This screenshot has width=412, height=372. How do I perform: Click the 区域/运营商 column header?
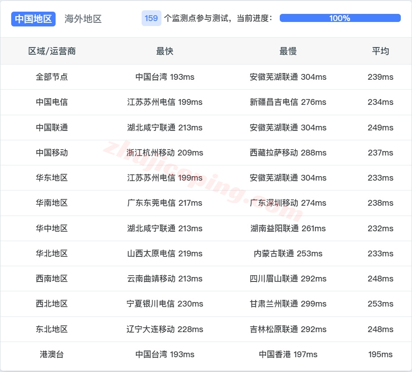pyautogui.click(x=50, y=51)
